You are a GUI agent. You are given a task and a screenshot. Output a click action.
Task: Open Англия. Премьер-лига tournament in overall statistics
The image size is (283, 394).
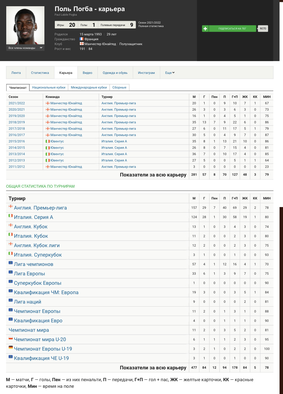coord(40,208)
